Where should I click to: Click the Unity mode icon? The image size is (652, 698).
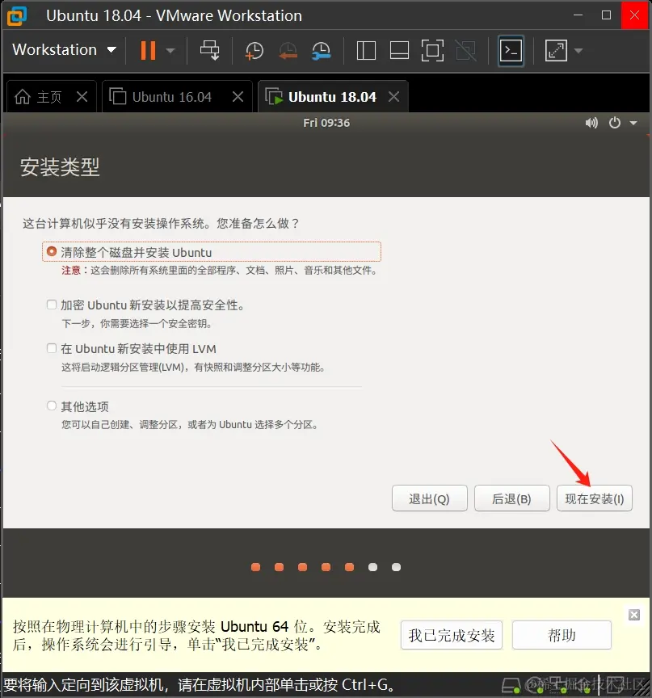466,50
